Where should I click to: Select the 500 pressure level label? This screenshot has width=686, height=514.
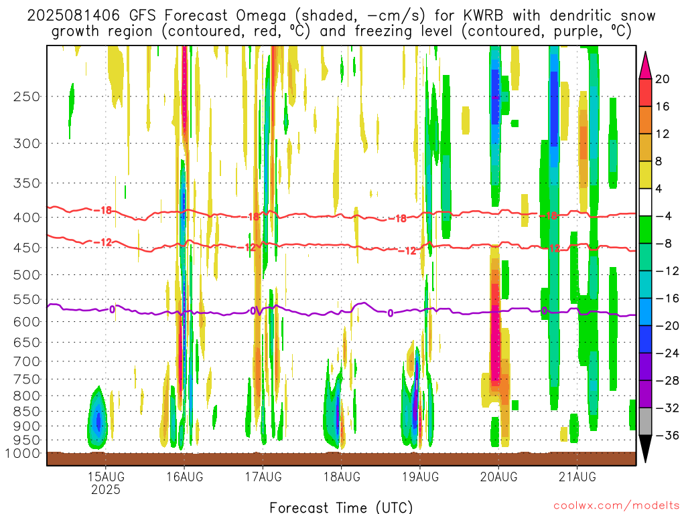point(27,275)
